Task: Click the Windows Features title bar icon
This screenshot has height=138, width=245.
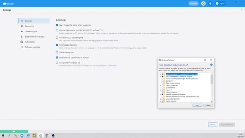Action: tap(160, 60)
